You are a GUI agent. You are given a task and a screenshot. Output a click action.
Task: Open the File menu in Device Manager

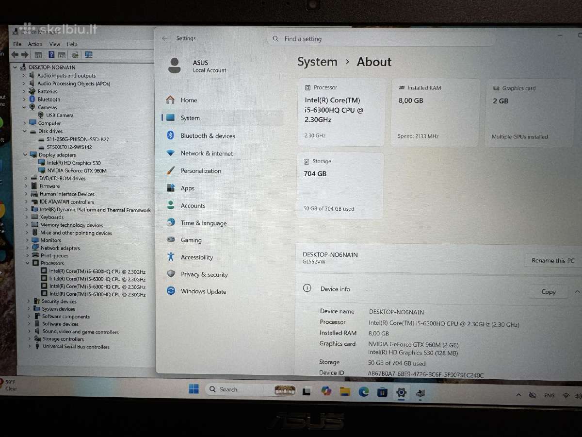pyautogui.click(x=17, y=44)
